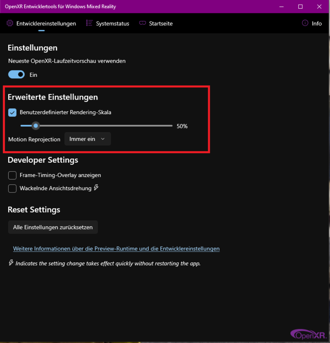Click Alle Einstellungen zurücksetzen button
Screen dimensions: 330x343
[53, 227]
